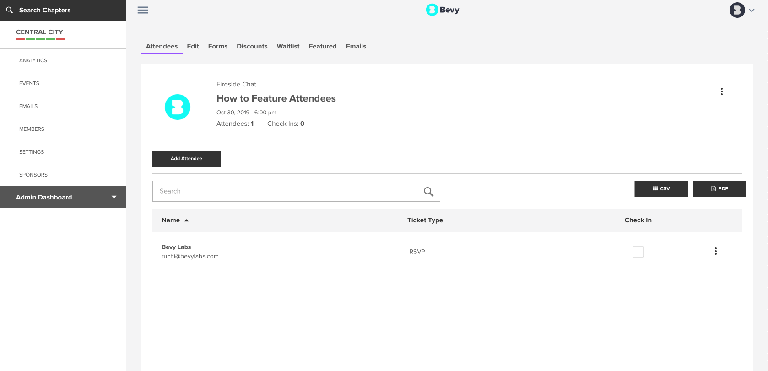Open the event options kebab menu
The width and height of the screenshot is (768, 371).
tap(722, 91)
